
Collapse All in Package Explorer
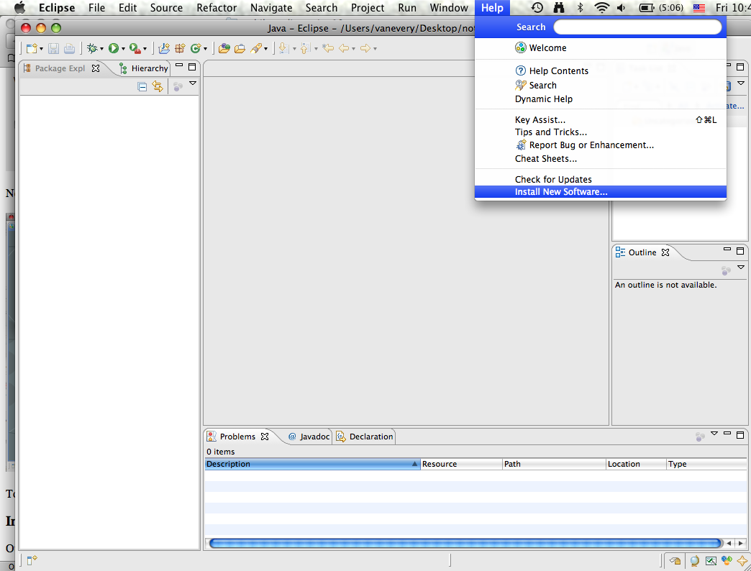tap(142, 86)
